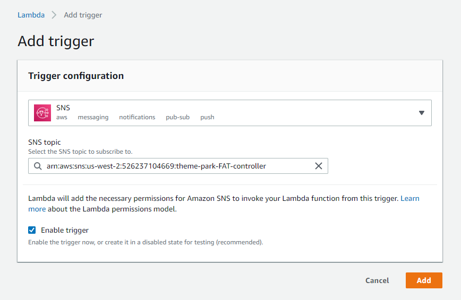Uncheck the Enable trigger checkbox
Viewport: 461px width, 300px height.
(x=32, y=230)
